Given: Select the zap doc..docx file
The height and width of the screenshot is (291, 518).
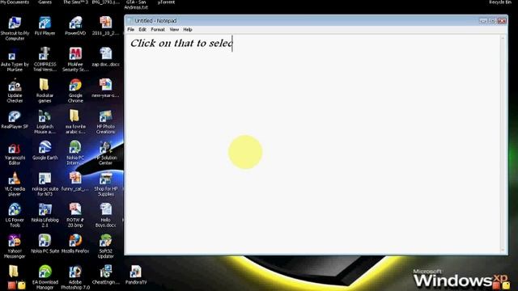Looking at the screenshot, I should pos(106,54).
